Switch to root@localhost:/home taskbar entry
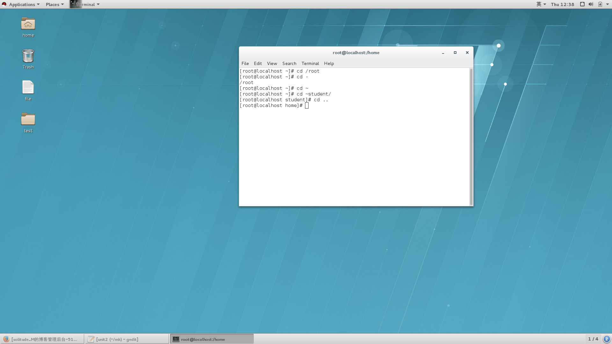This screenshot has height=344, width=612. coord(212,339)
